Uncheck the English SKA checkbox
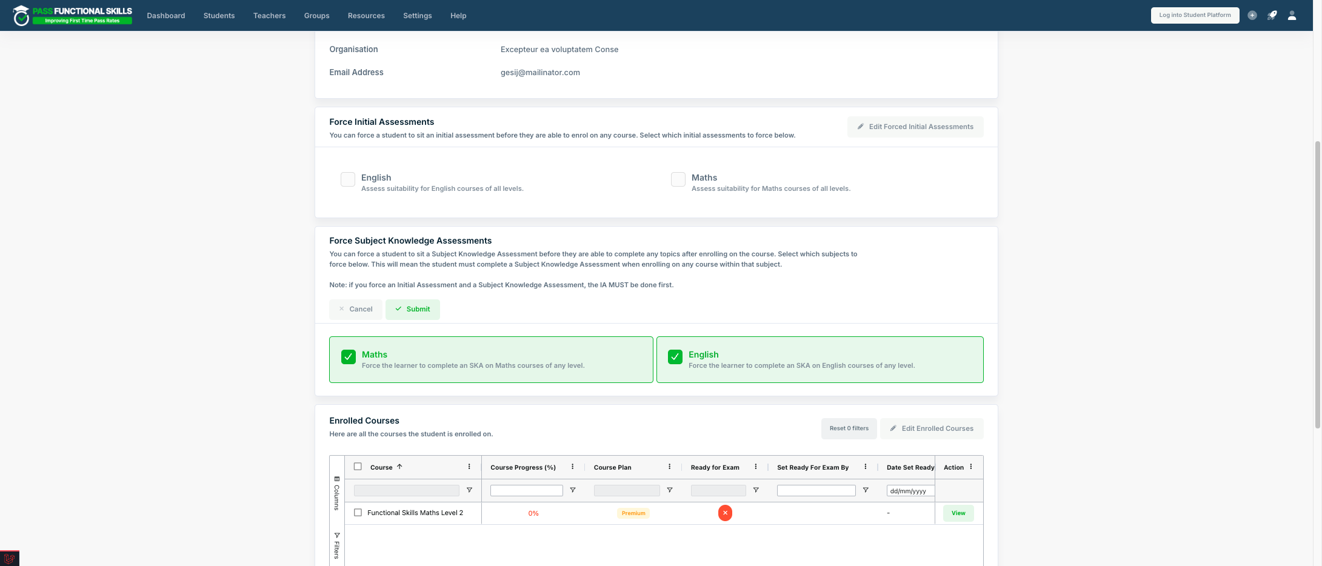This screenshot has width=1322, height=566. coord(675,357)
